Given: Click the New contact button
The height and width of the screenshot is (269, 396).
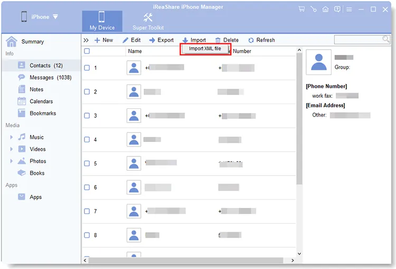Looking at the screenshot, I should (103, 40).
